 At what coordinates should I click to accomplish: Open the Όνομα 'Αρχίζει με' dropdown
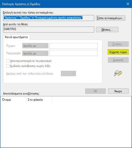[35, 46]
